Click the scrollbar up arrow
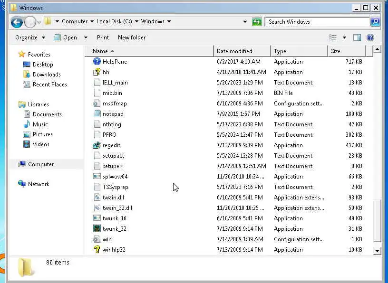This screenshot has width=388, height=283. pyautogui.click(x=377, y=49)
